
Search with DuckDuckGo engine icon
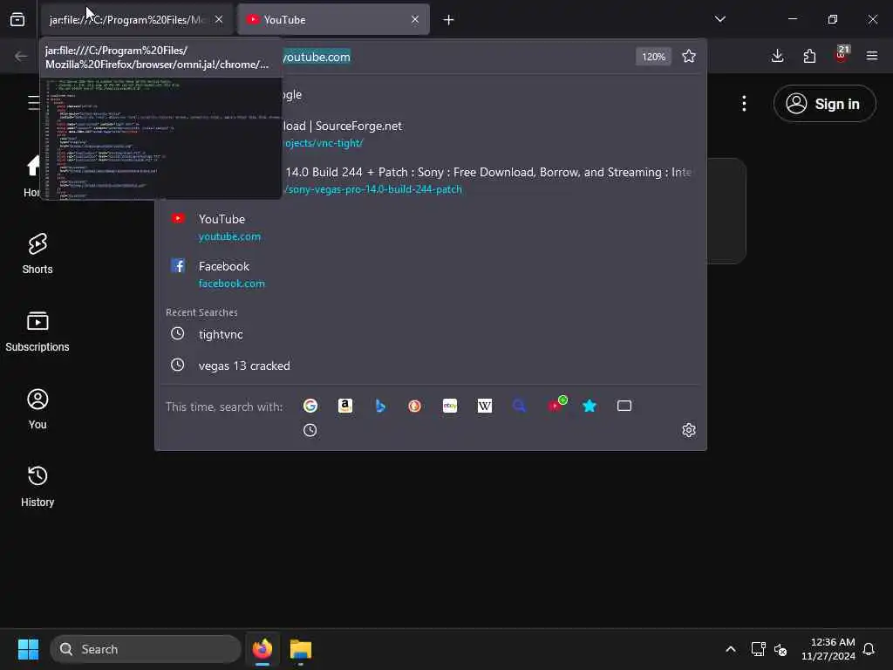point(414,406)
